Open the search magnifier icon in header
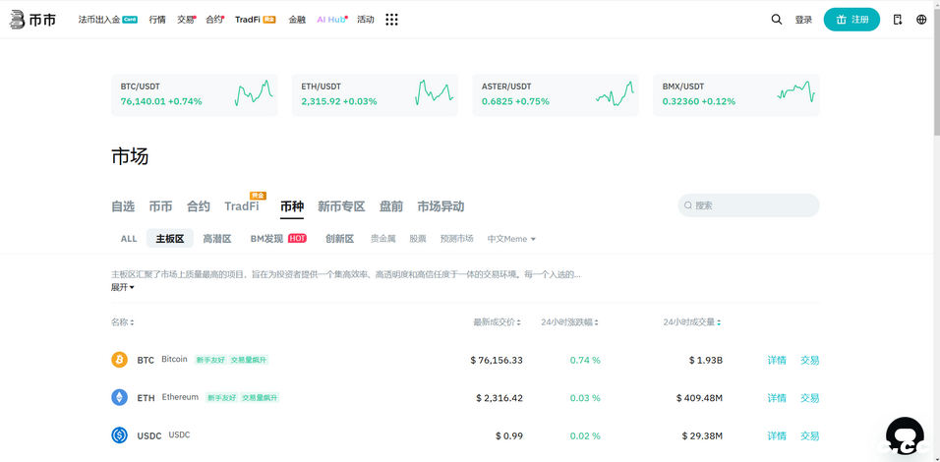 pyautogui.click(x=777, y=20)
